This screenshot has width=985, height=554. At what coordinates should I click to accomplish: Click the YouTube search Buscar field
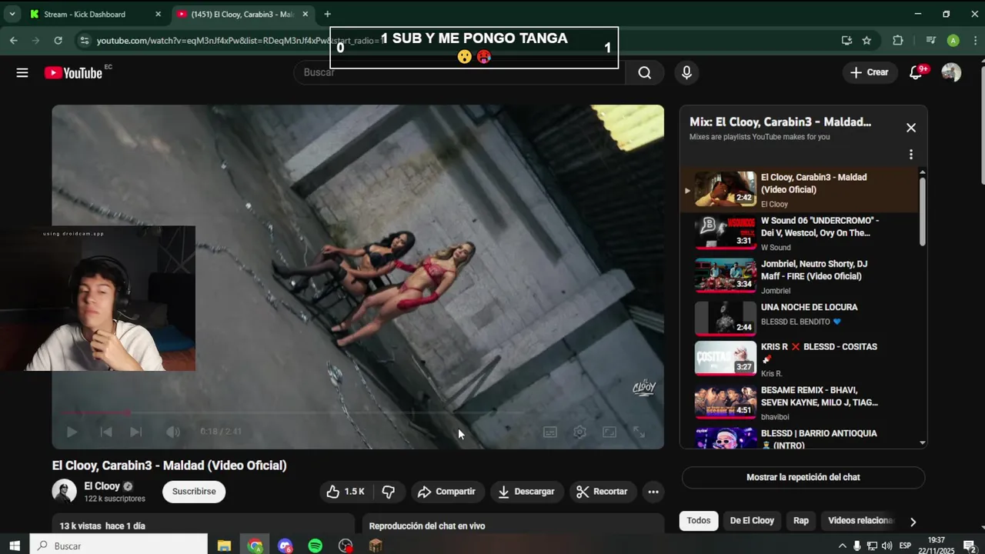pyautogui.click(x=459, y=72)
